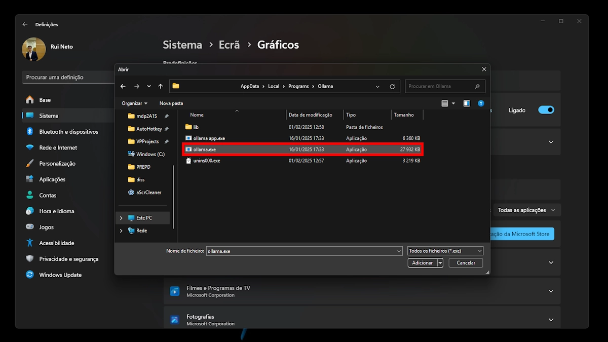This screenshot has height=342, width=608.
Task: Open the file type filter dropdown
Action: [x=445, y=251]
